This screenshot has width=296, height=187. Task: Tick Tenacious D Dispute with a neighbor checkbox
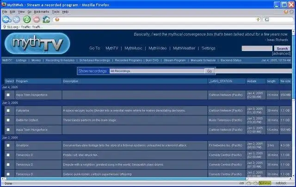pos(8,164)
